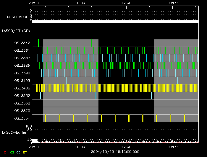The width and height of the screenshot is (207, 157).
Task: Select the C3 legend entry
Action: click(19, 152)
